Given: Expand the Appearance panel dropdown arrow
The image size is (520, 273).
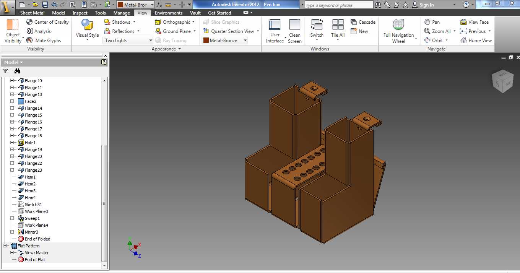Looking at the screenshot, I should click(x=180, y=49).
